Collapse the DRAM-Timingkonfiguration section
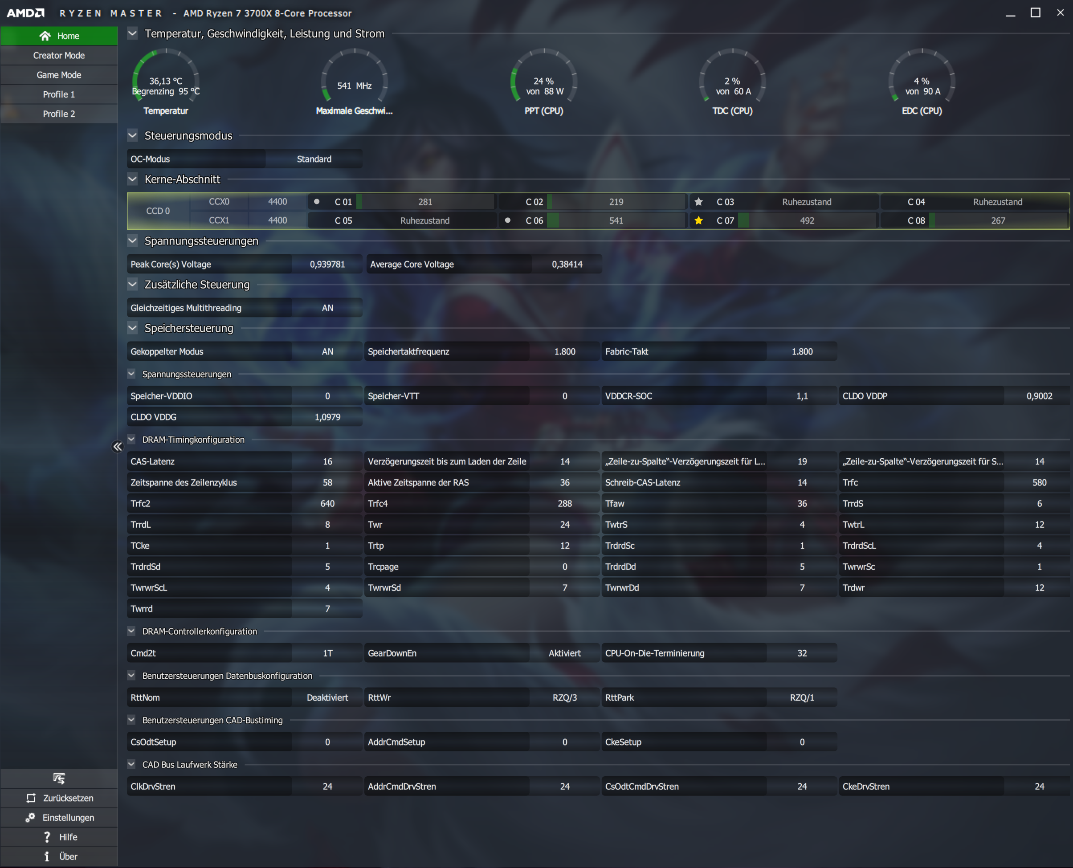The width and height of the screenshot is (1073, 868). 131,440
